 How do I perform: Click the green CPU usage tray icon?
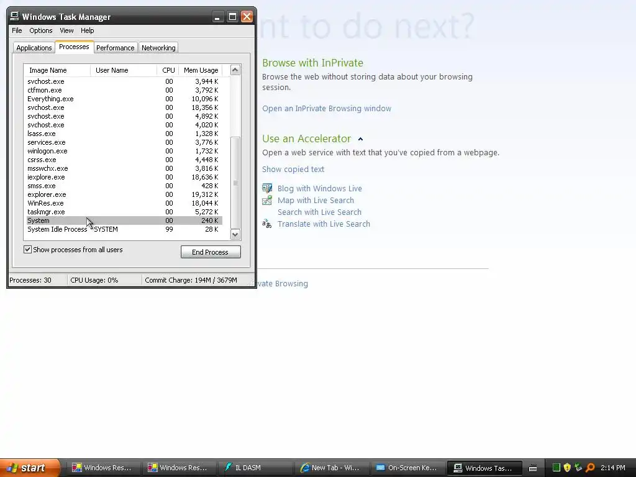point(556,468)
